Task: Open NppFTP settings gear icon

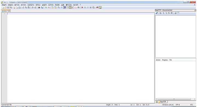Action: click(175, 13)
